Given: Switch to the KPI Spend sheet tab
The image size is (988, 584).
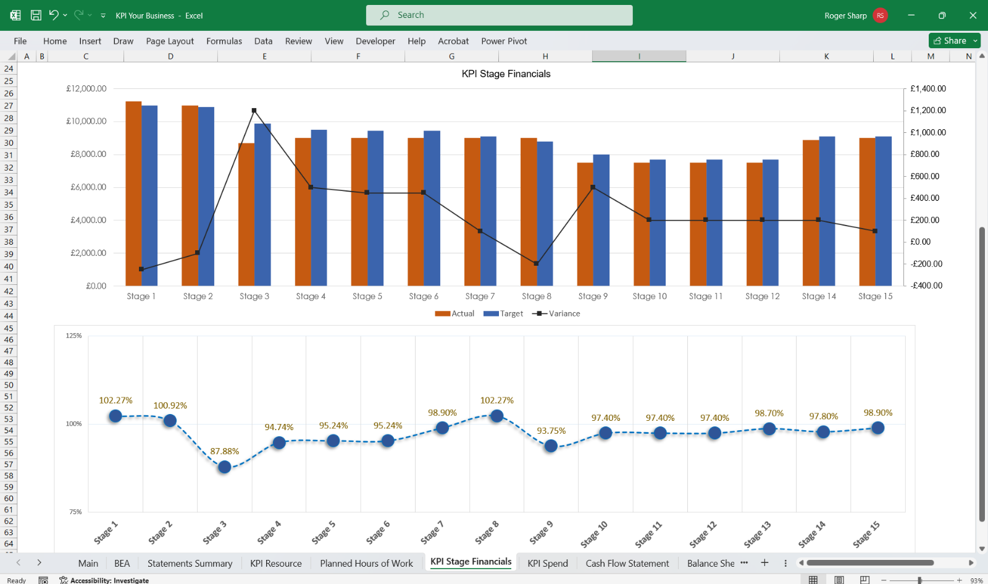Looking at the screenshot, I should pyautogui.click(x=547, y=563).
